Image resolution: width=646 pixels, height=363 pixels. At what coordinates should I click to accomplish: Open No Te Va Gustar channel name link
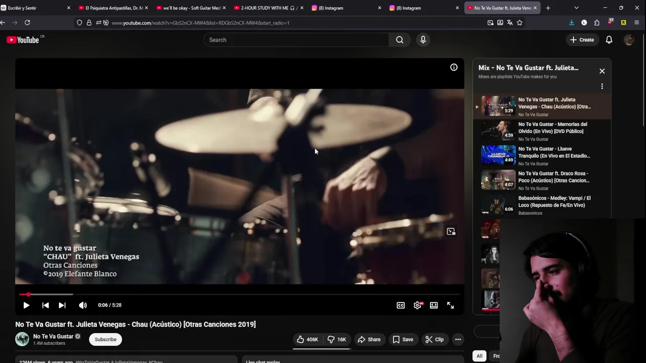click(x=53, y=336)
